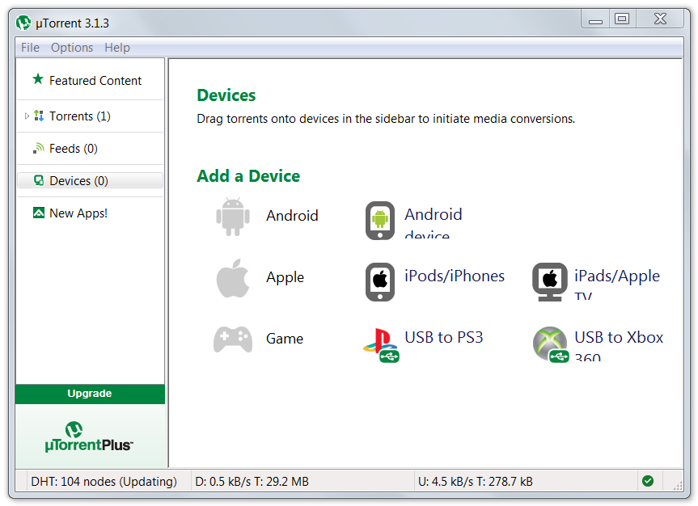
Task: Click the PlayStation USB to PS3 icon
Action: pos(381,345)
